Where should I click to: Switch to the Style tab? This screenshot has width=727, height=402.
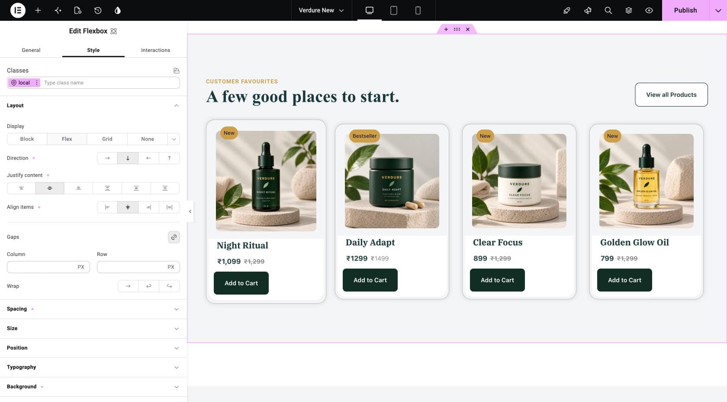93,50
